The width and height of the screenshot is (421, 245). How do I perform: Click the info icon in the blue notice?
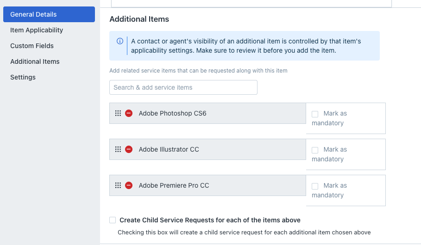[x=120, y=41]
